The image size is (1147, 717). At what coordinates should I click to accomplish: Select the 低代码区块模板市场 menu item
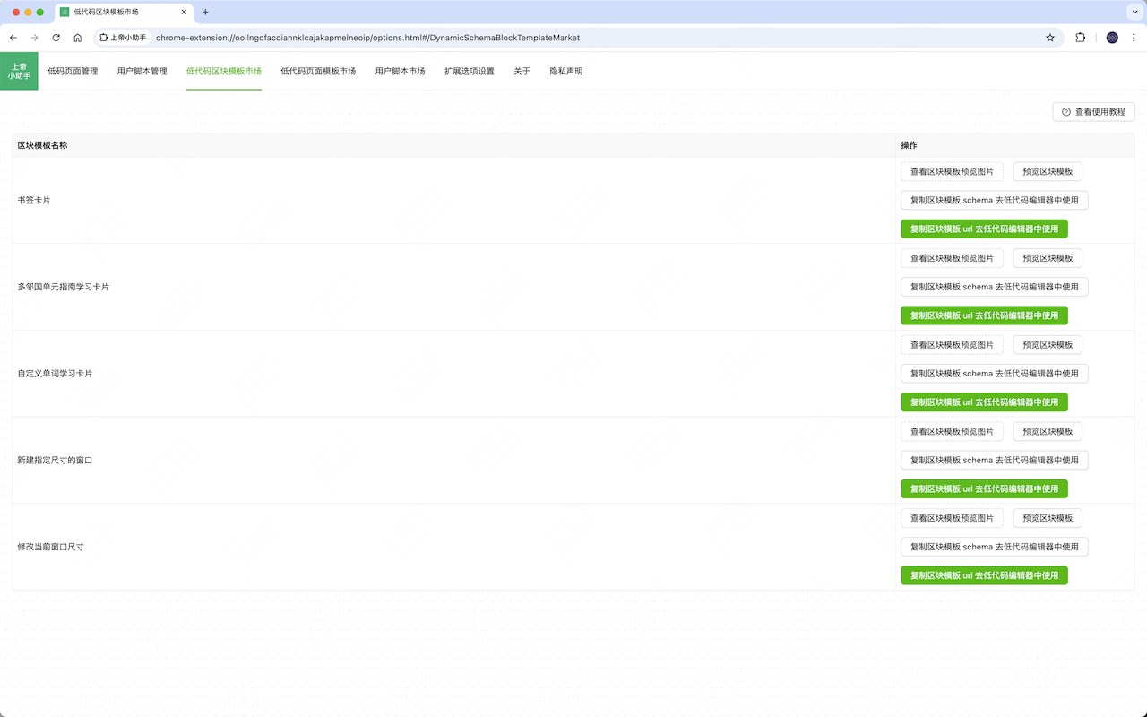point(224,71)
